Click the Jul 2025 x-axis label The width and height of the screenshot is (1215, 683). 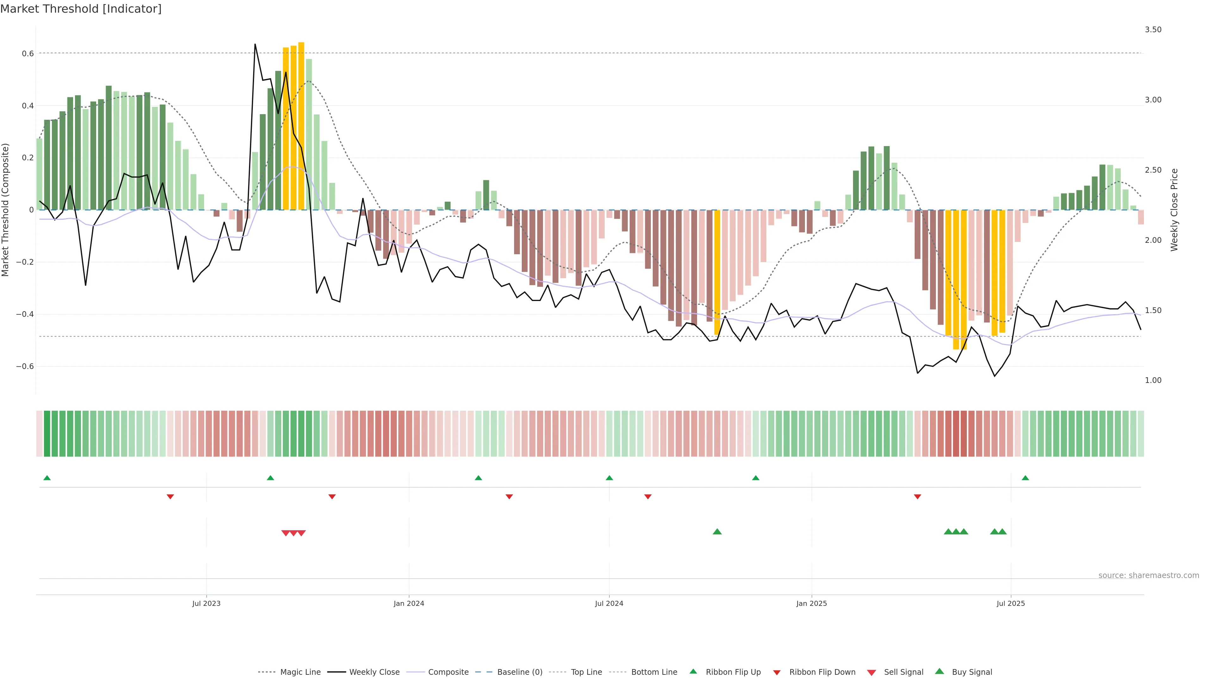1011,603
